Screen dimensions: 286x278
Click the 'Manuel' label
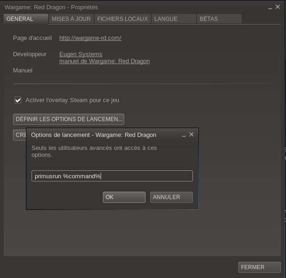pyautogui.click(x=23, y=71)
